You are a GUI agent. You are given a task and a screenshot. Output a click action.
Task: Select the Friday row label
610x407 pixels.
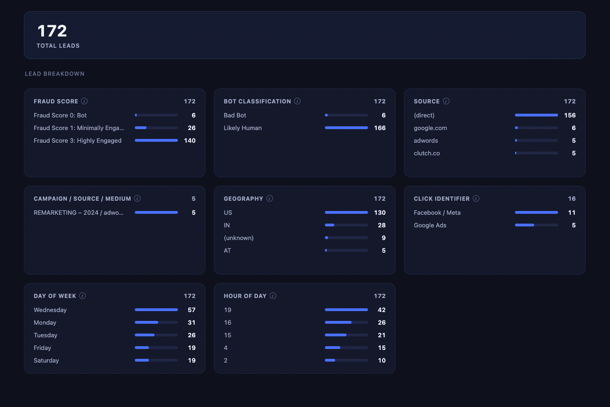click(43, 348)
